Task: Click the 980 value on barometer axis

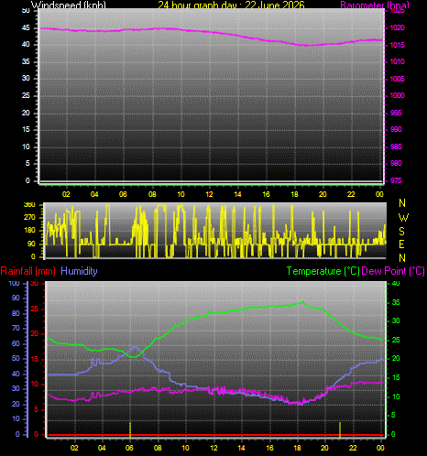Action: (x=396, y=163)
